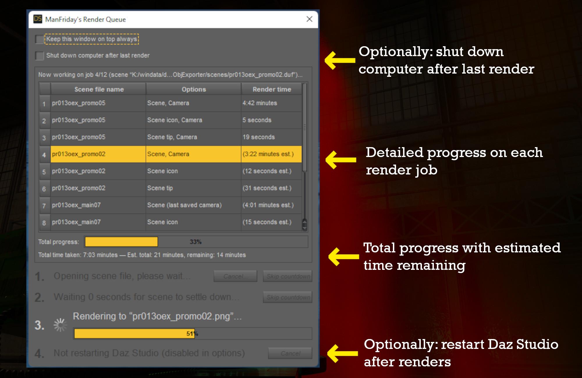The image size is (582, 378).
Task: Enable Keep this window on top always
Action: coord(39,39)
